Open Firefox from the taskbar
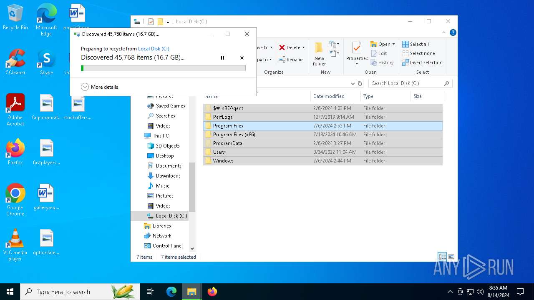534x300 pixels. pyautogui.click(x=212, y=292)
